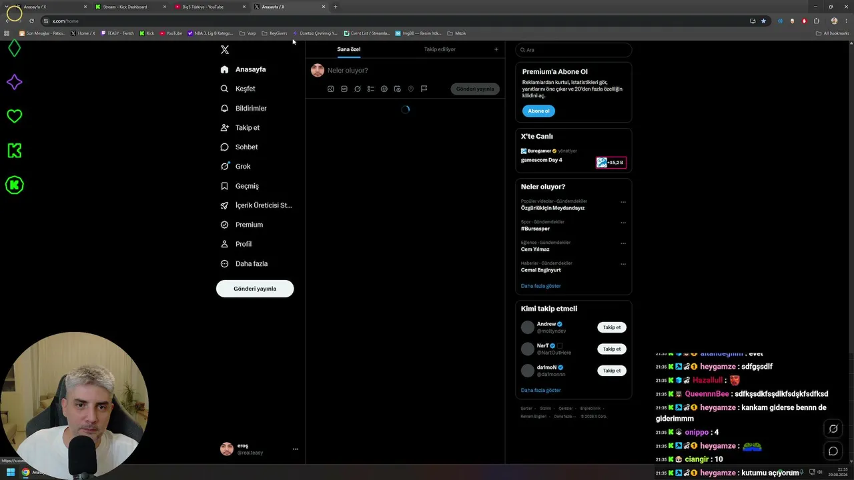Switch to Big5 Türkiye - YouTube tab
Screen dimensions: 854x480
[x=209, y=7]
